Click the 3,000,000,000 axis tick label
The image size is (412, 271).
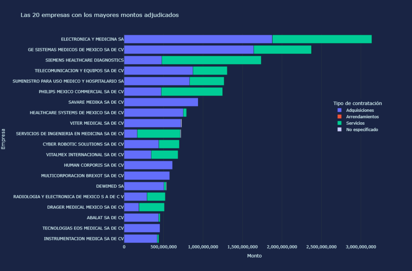[x=360, y=247]
